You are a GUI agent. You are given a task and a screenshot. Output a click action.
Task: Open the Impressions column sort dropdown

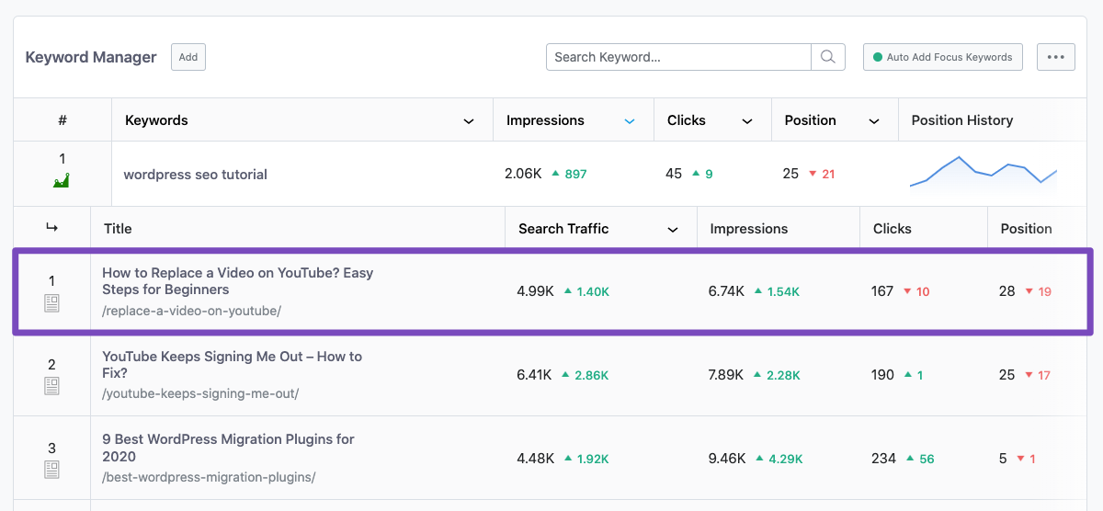pos(630,121)
